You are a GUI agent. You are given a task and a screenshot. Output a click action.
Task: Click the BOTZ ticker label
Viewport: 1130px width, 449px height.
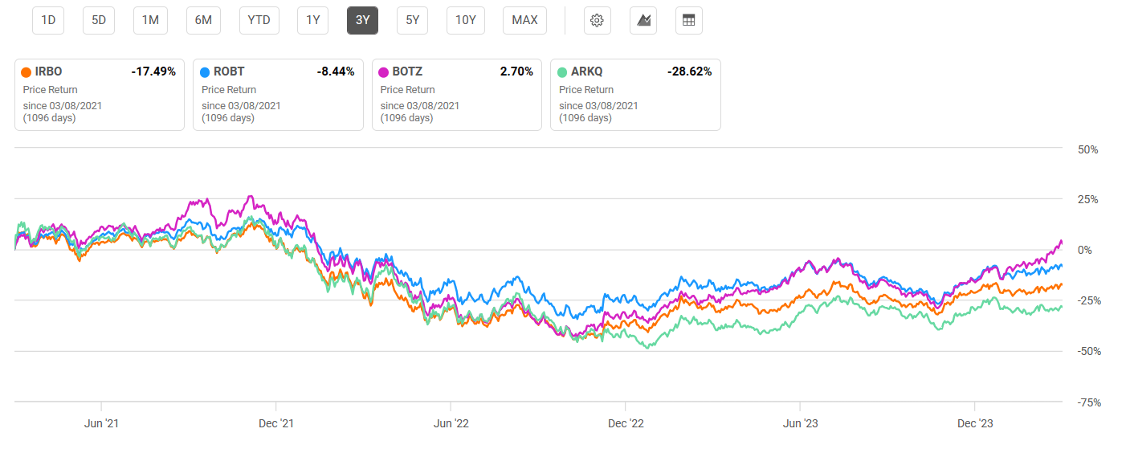click(x=408, y=71)
